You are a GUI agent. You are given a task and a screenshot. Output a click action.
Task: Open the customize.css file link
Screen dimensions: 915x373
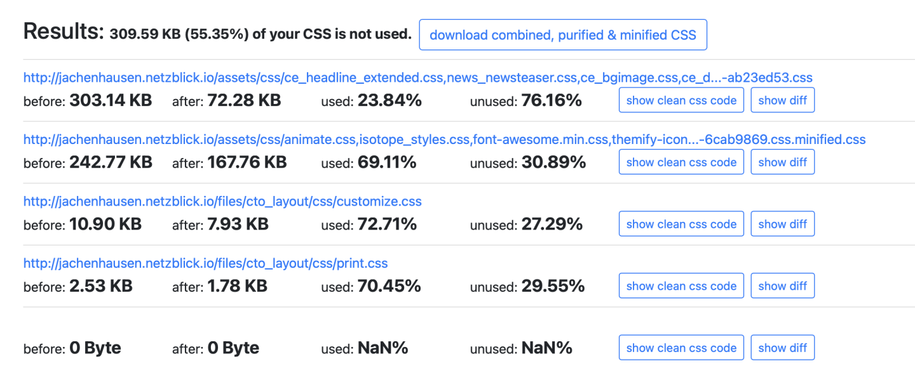pyautogui.click(x=222, y=202)
